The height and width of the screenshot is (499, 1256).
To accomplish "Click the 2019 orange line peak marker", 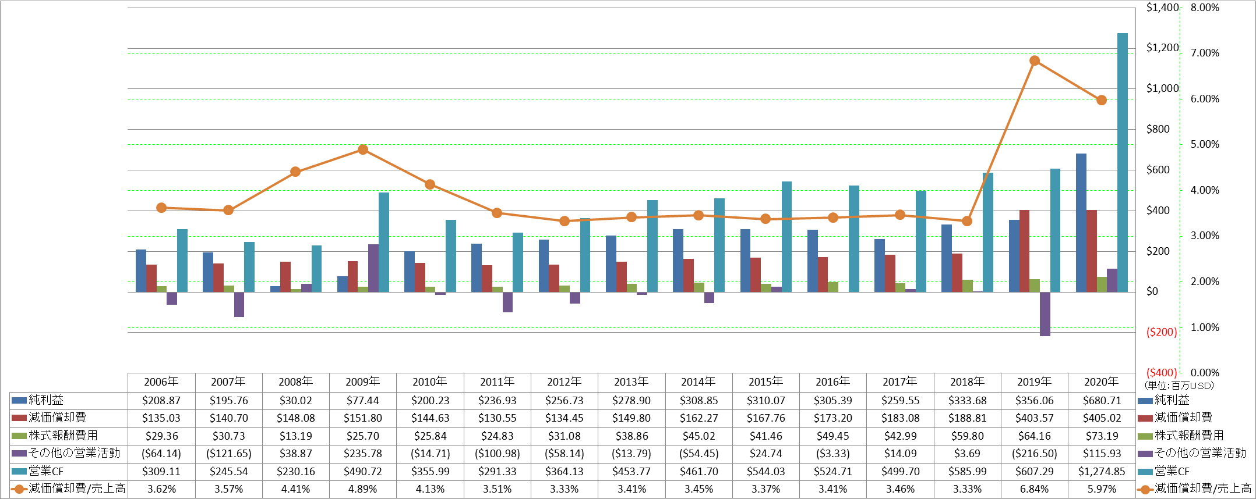I will [1035, 60].
